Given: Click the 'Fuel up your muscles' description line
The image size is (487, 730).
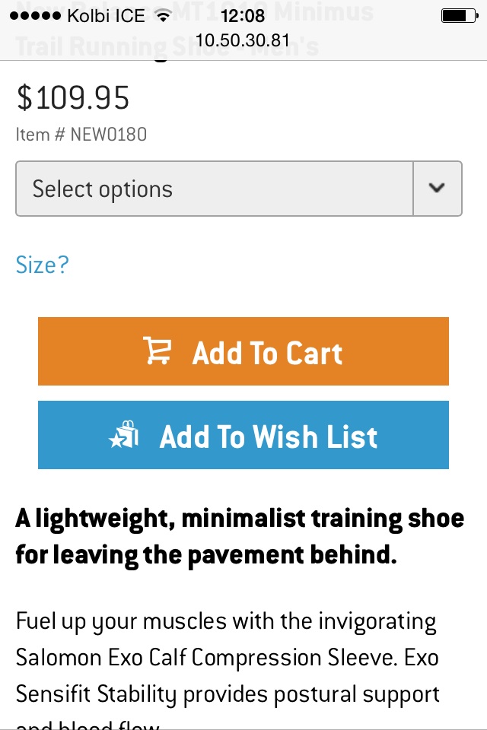Looking at the screenshot, I should [x=226, y=621].
